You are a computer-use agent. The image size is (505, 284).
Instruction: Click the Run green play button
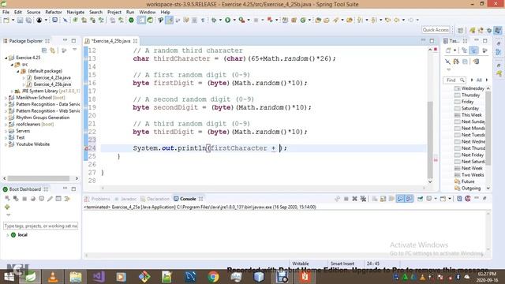228,21
